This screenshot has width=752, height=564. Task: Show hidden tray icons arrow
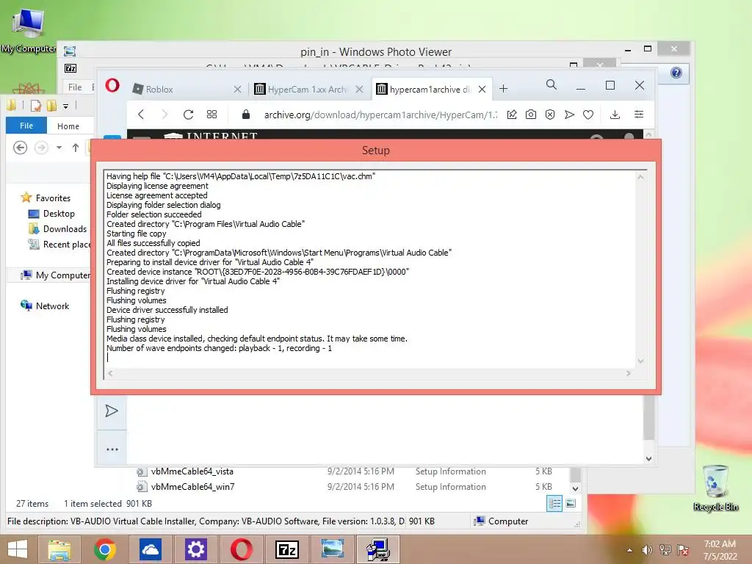point(629,550)
